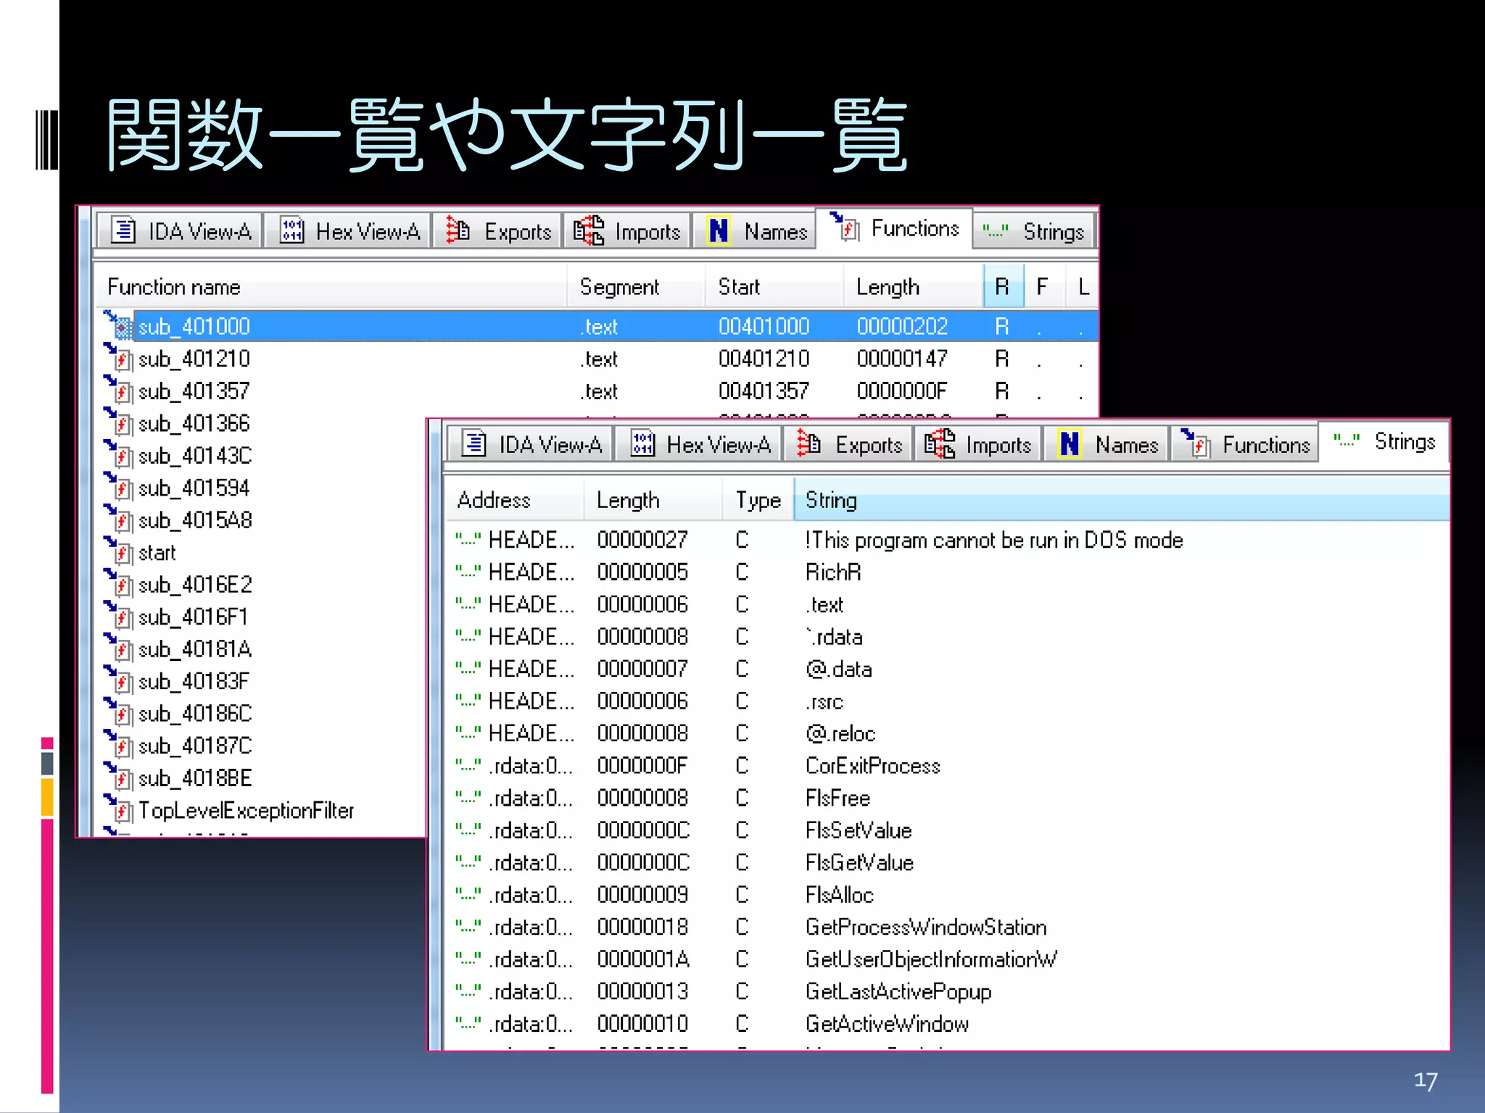Click function icon of sub_40143C

[120, 455]
